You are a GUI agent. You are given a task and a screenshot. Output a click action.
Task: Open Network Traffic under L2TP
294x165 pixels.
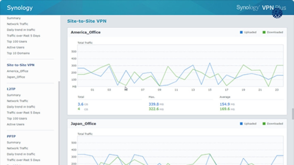click(17, 101)
